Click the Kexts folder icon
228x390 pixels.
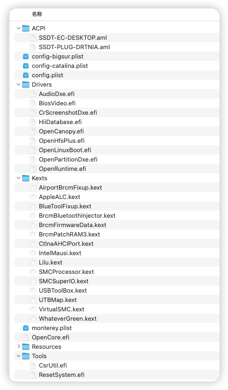(x=26, y=178)
